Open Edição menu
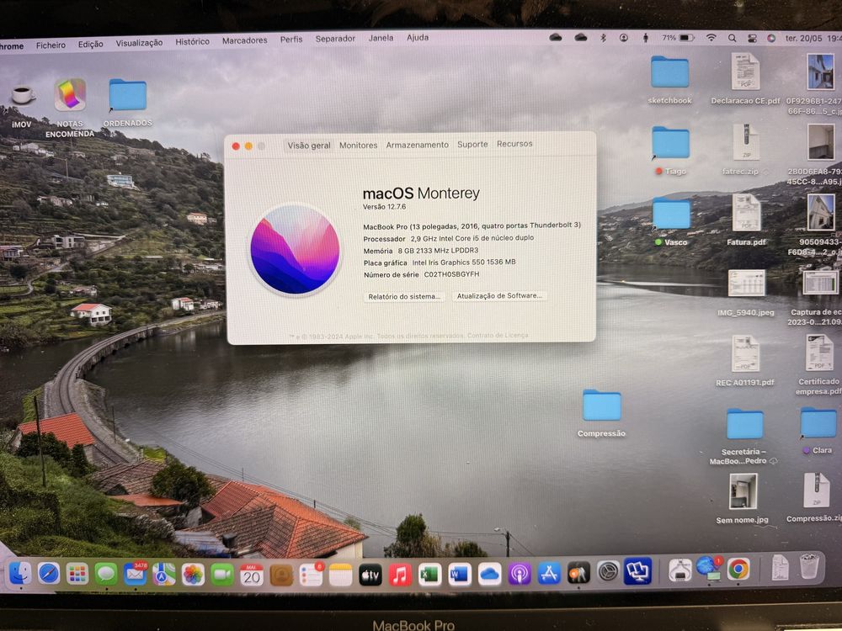The image size is (842, 631). tap(91, 44)
